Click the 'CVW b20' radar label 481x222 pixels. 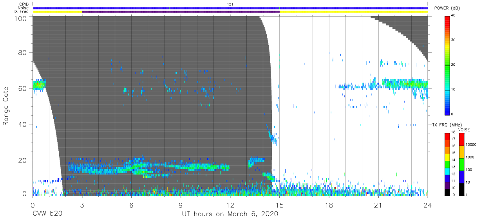pyautogui.click(x=47, y=214)
